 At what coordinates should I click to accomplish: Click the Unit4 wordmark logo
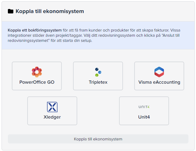pyautogui.click(x=144, y=107)
